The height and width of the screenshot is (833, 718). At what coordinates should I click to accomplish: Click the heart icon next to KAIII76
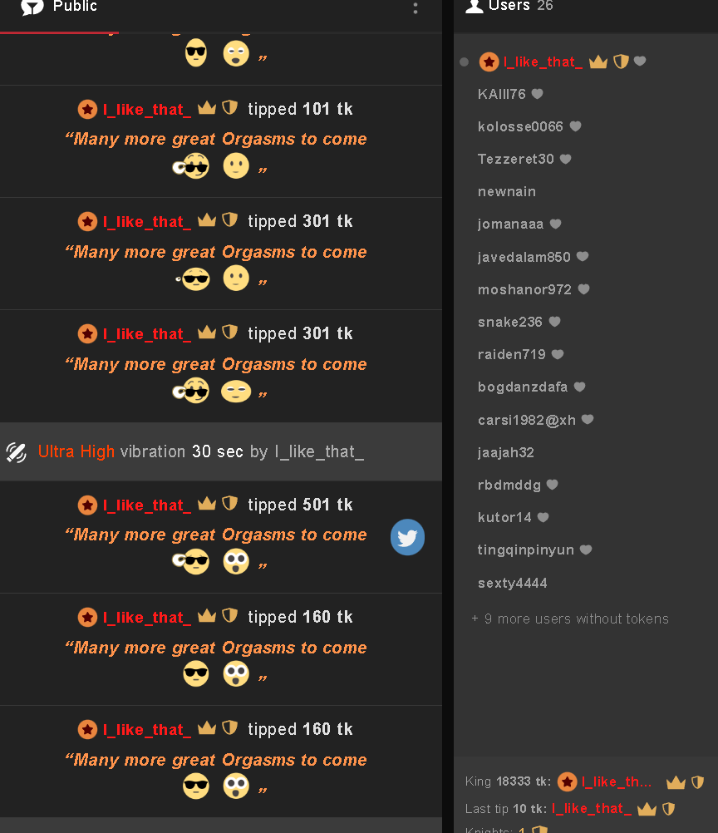click(538, 94)
